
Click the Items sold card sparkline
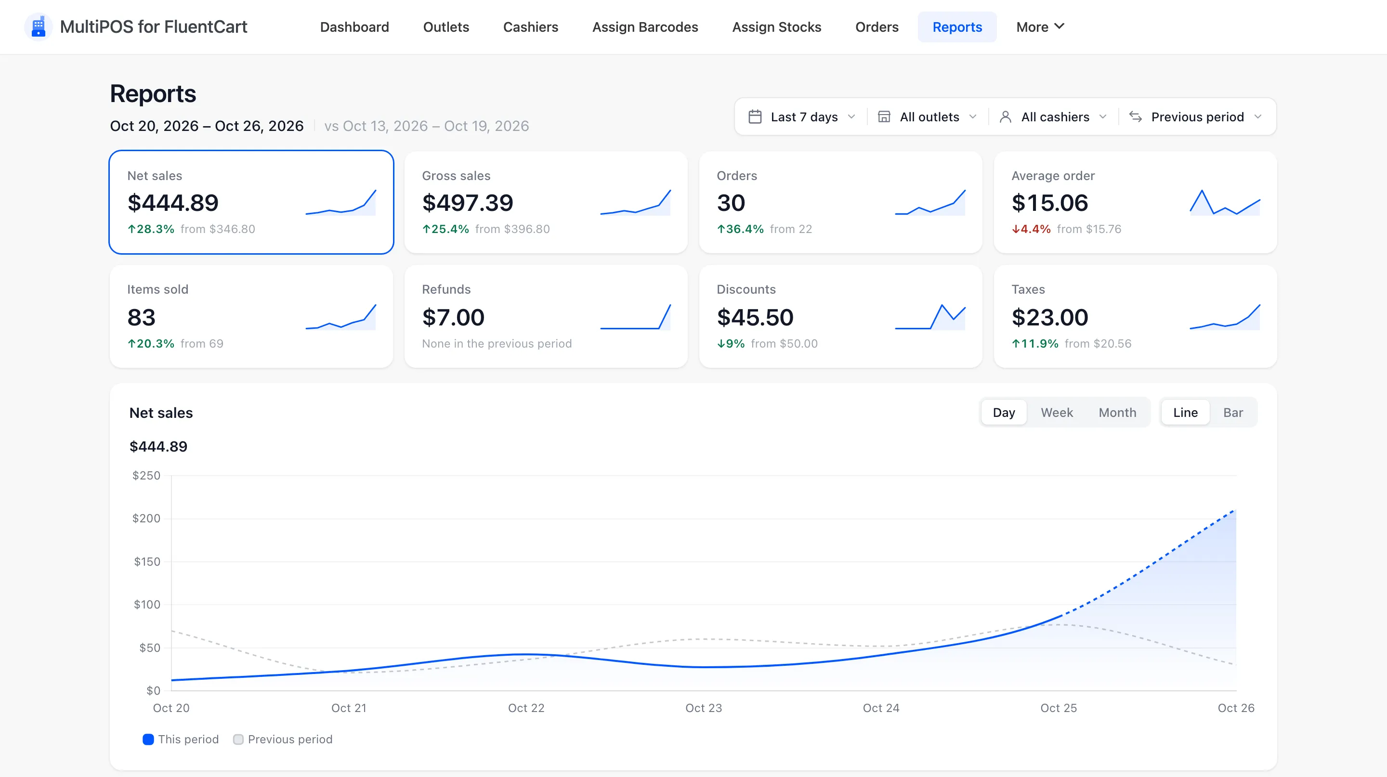point(341,317)
